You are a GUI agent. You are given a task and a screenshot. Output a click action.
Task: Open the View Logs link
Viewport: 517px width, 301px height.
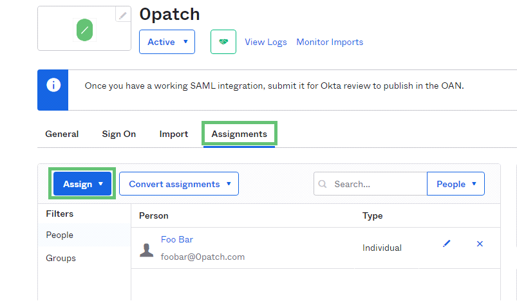266,42
